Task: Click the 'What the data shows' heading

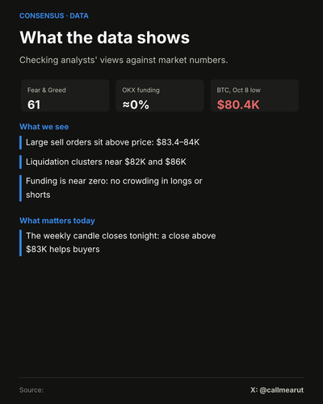Action: pos(105,37)
